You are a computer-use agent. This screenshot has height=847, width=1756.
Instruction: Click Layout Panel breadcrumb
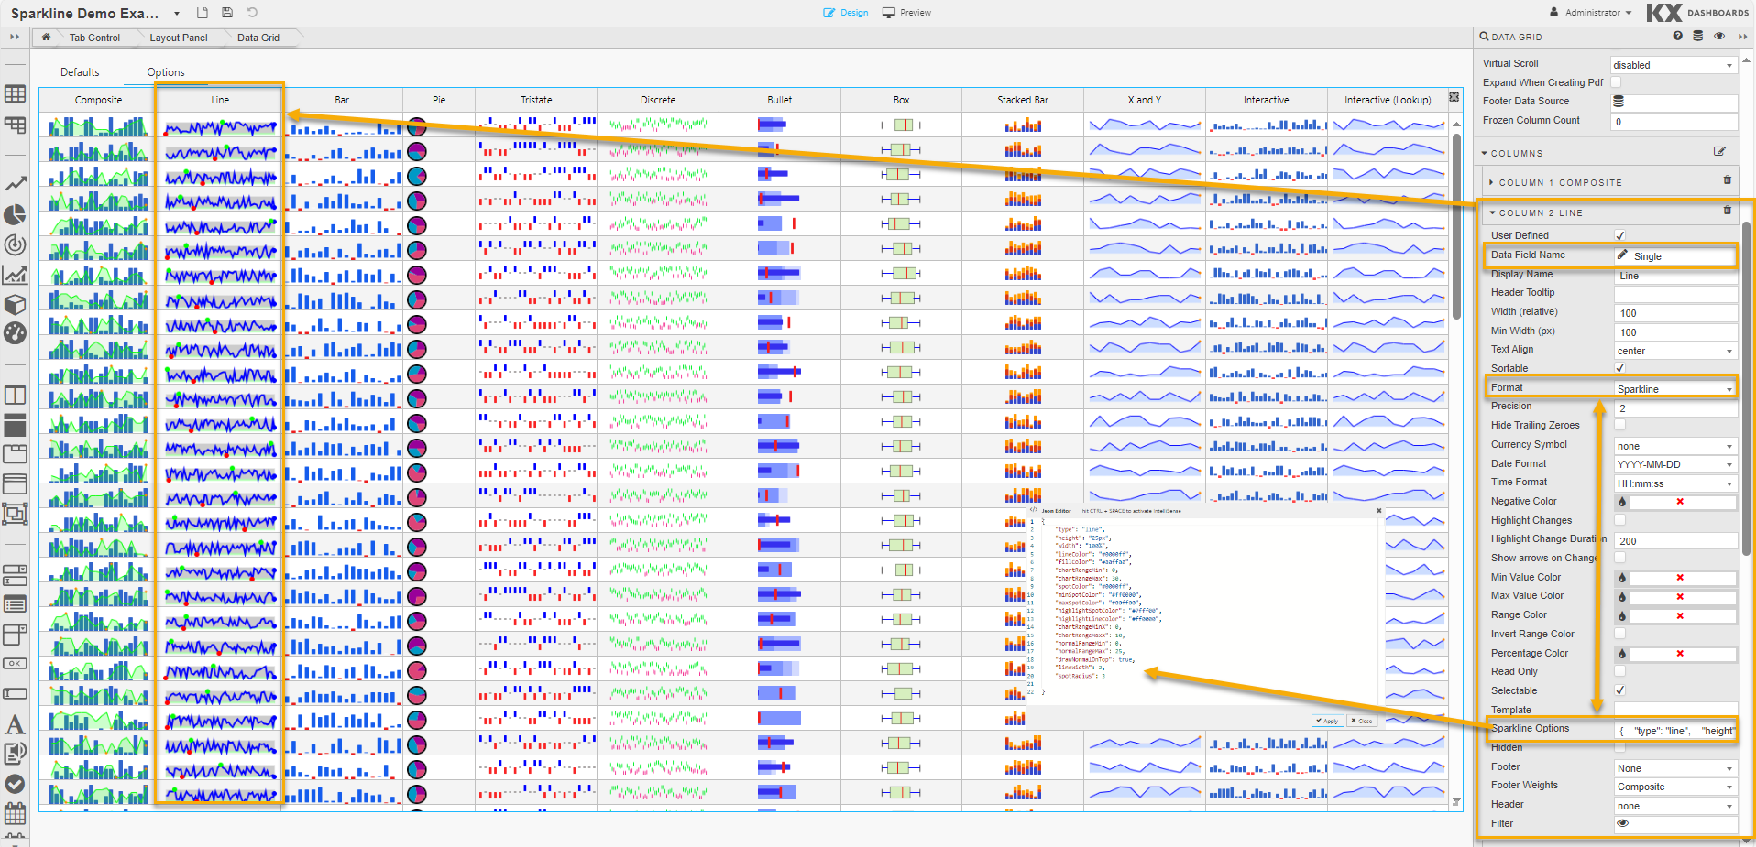click(179, 38)
